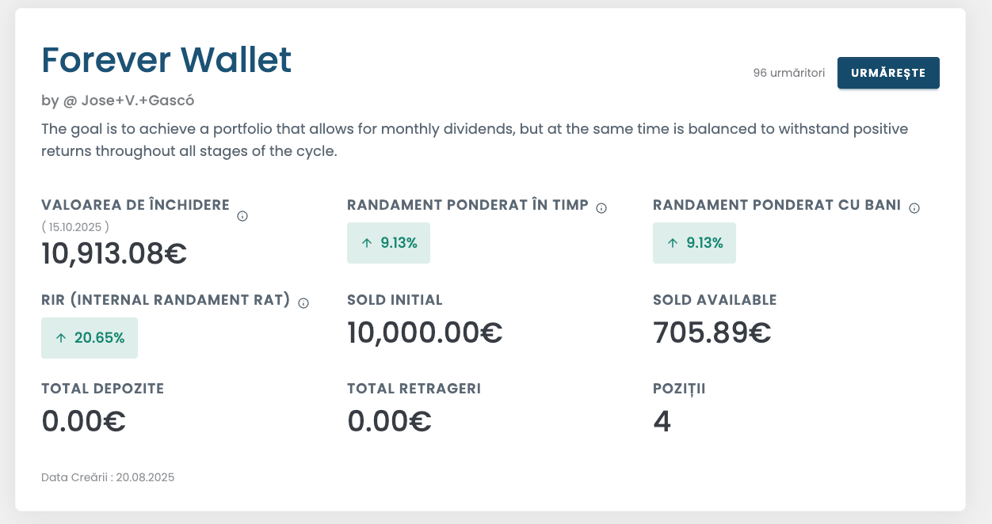
Task: Click up arrow in the 20.65% RIR badge
Action: click(x=60, y=338)
